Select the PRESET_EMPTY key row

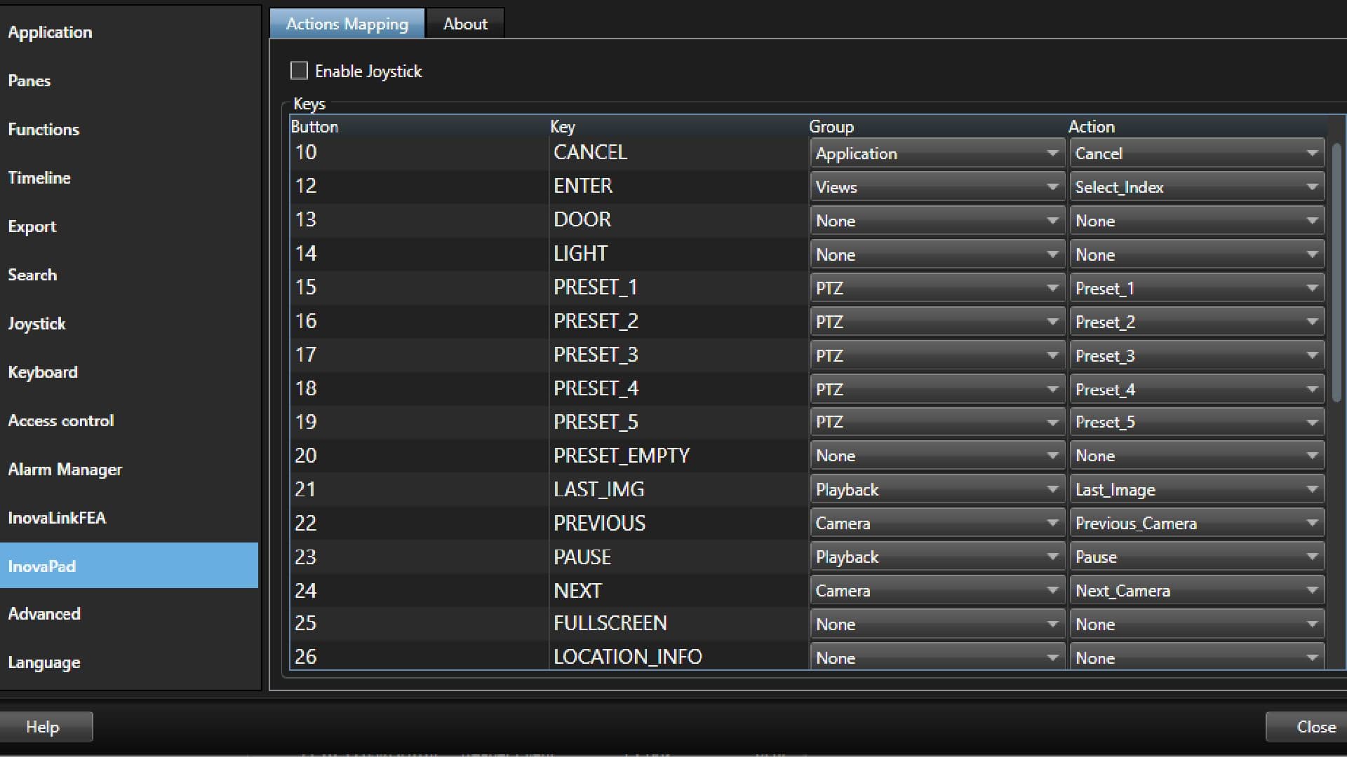pos(621,456)
